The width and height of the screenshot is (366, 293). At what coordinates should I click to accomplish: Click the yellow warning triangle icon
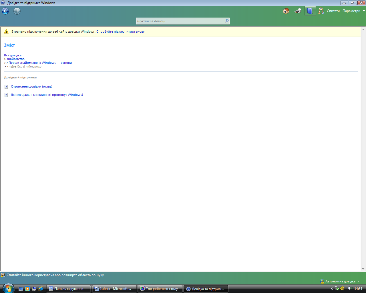(x=6, y=31)
